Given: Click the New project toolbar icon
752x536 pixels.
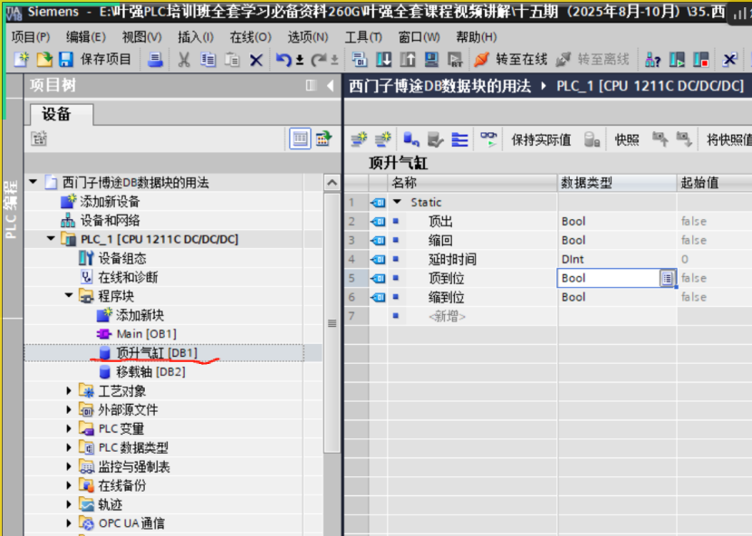Looking at the screenshot, I should tap(21, 60).
